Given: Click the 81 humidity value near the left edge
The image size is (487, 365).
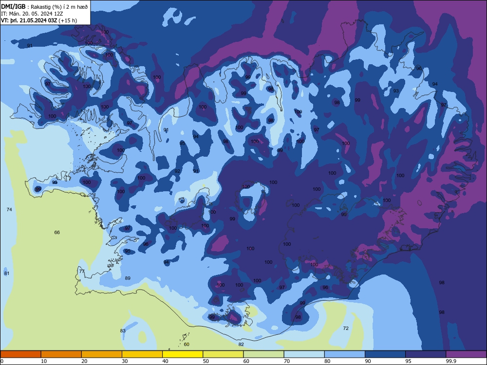Looking at the screenshot, I should click(6, 273).
